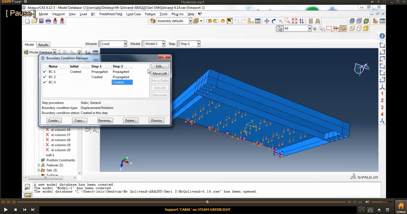This screenshot has height=214, width=407.
Task: Open the GOMlab home icon
Action: pyautogui.click(x=401, y=207)
